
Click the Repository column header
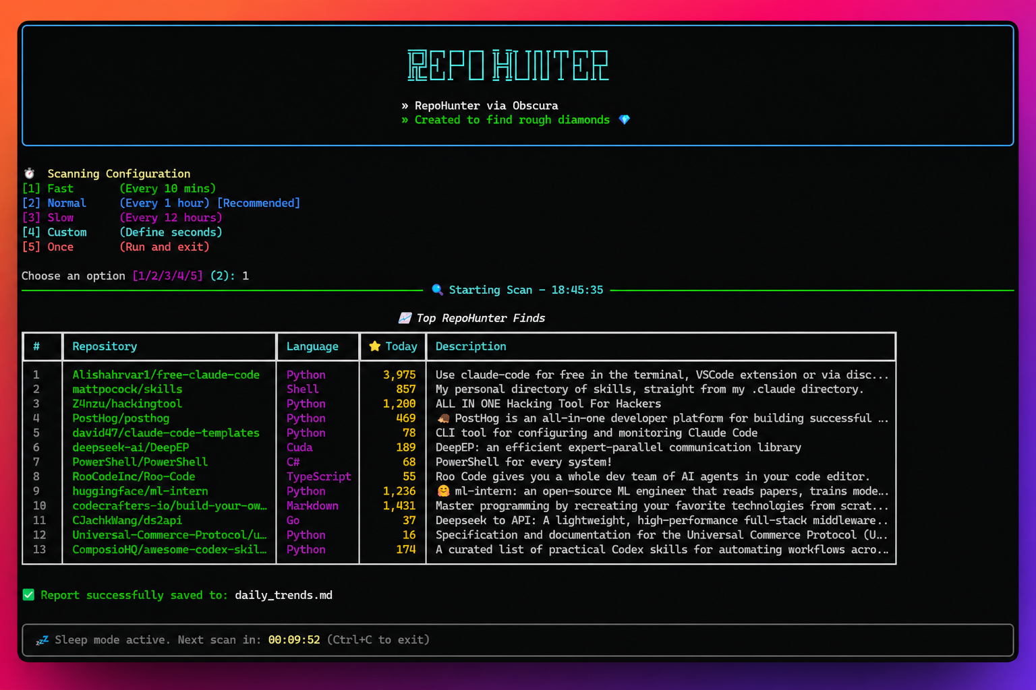pos(105,346)
